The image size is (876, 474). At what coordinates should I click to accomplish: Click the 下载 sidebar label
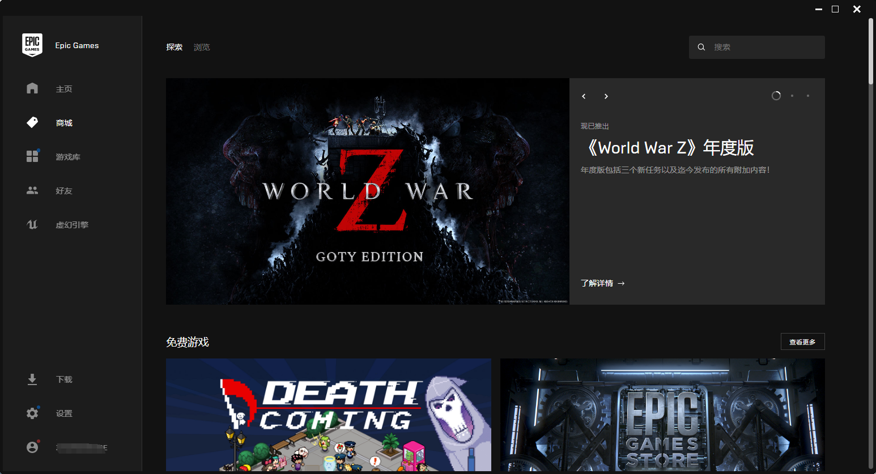point(64,379)
